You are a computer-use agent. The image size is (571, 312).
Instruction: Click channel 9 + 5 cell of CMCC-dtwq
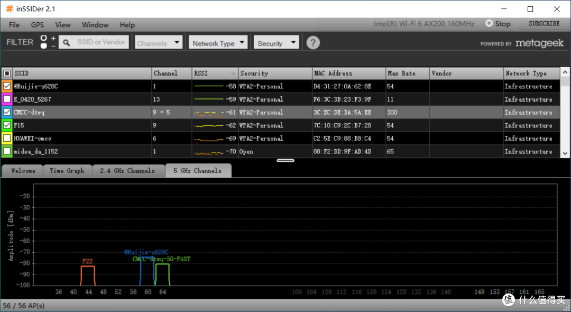point(171,112)
